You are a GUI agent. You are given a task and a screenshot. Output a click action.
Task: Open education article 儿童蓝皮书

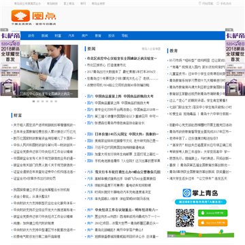pyautogui.click(x=197, y=73)
